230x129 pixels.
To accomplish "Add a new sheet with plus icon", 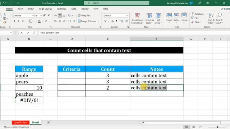I will tap(49, 123).
